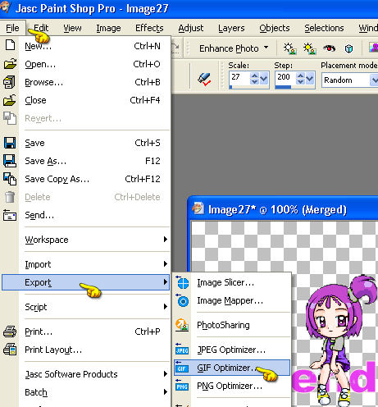Click the Step input field
The height and width of the screenshot is (407, 378).
[x=285, y=78]
